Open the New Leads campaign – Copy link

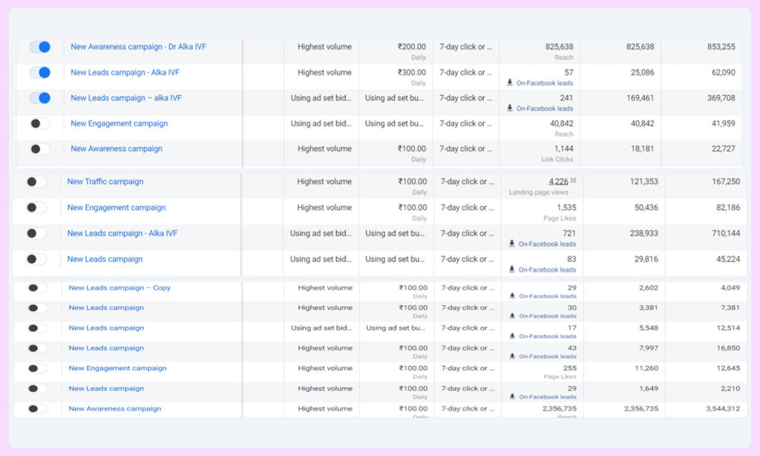(119, 287)
